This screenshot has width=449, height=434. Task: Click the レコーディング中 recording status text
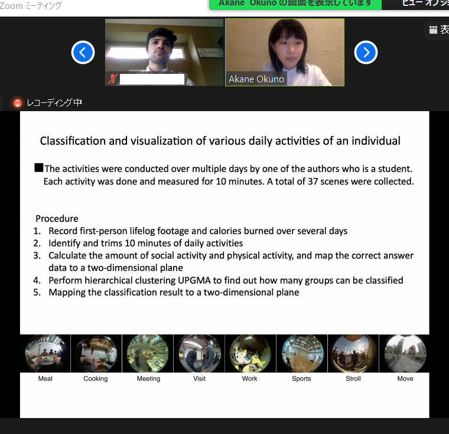pyautogui.click(x=54, y=103)
